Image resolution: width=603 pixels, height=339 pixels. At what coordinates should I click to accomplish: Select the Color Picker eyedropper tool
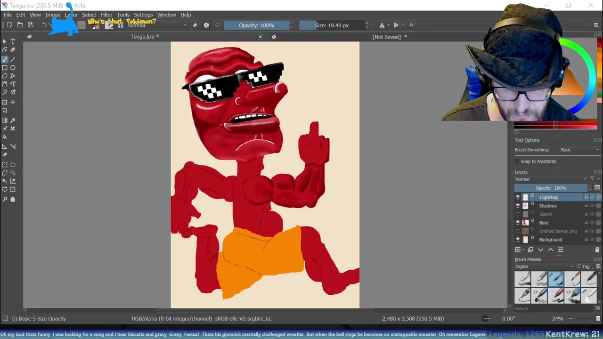(x=13, y=121)
